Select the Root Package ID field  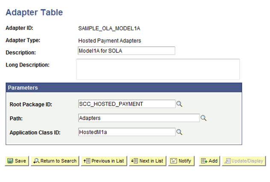click(127, 104)
